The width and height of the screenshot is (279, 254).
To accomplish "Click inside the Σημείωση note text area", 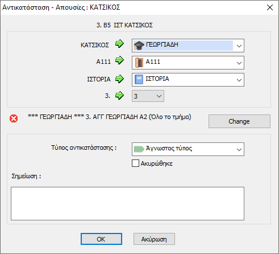I will [127, 203].
